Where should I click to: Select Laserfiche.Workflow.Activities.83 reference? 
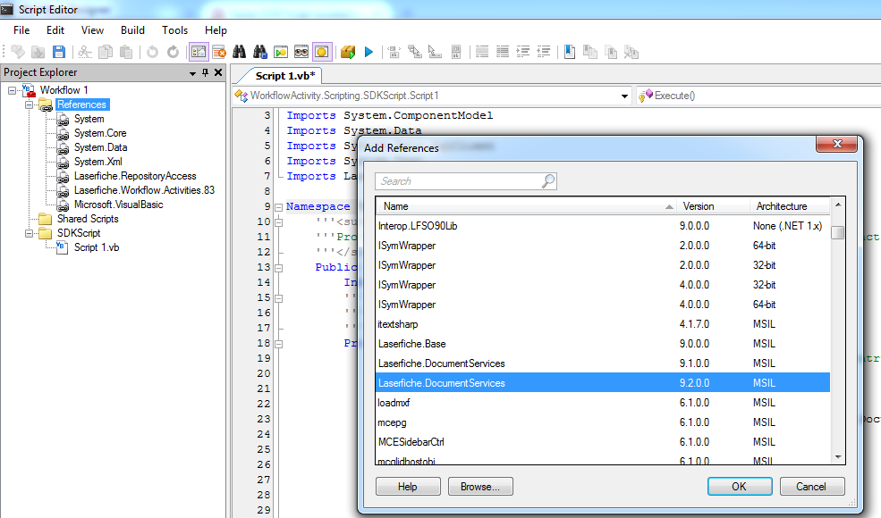pos(144,190)
